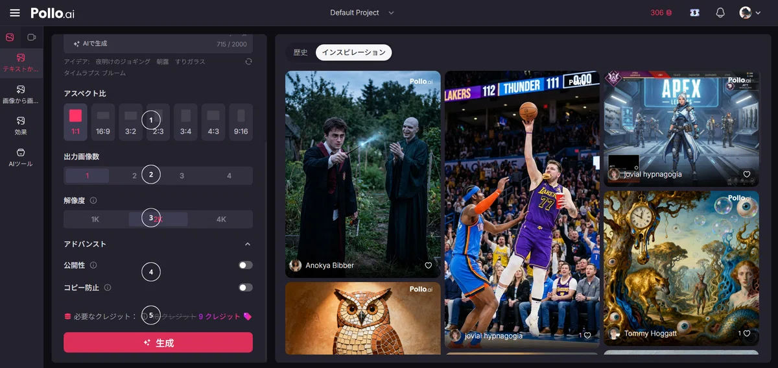Click the 生成 generate button

(x=158, y=343)
